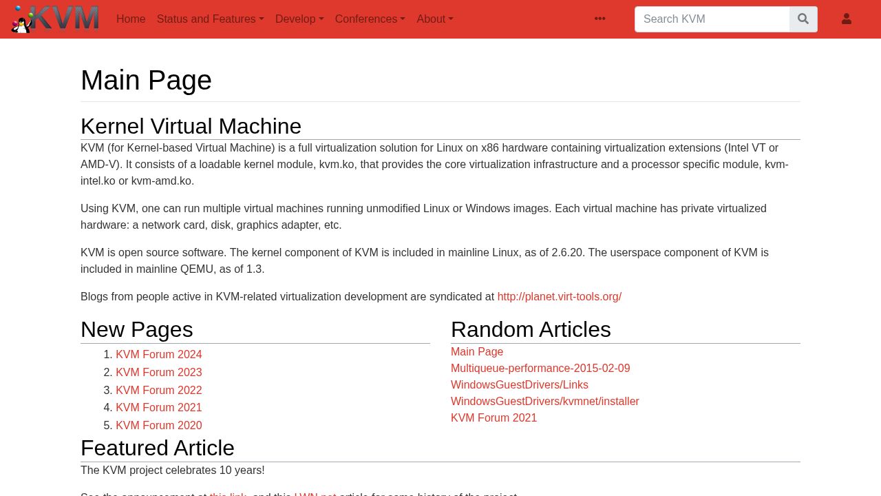Open the three-dots page tools menu
This screenshot has width=881, height=496.
point(600,19)
